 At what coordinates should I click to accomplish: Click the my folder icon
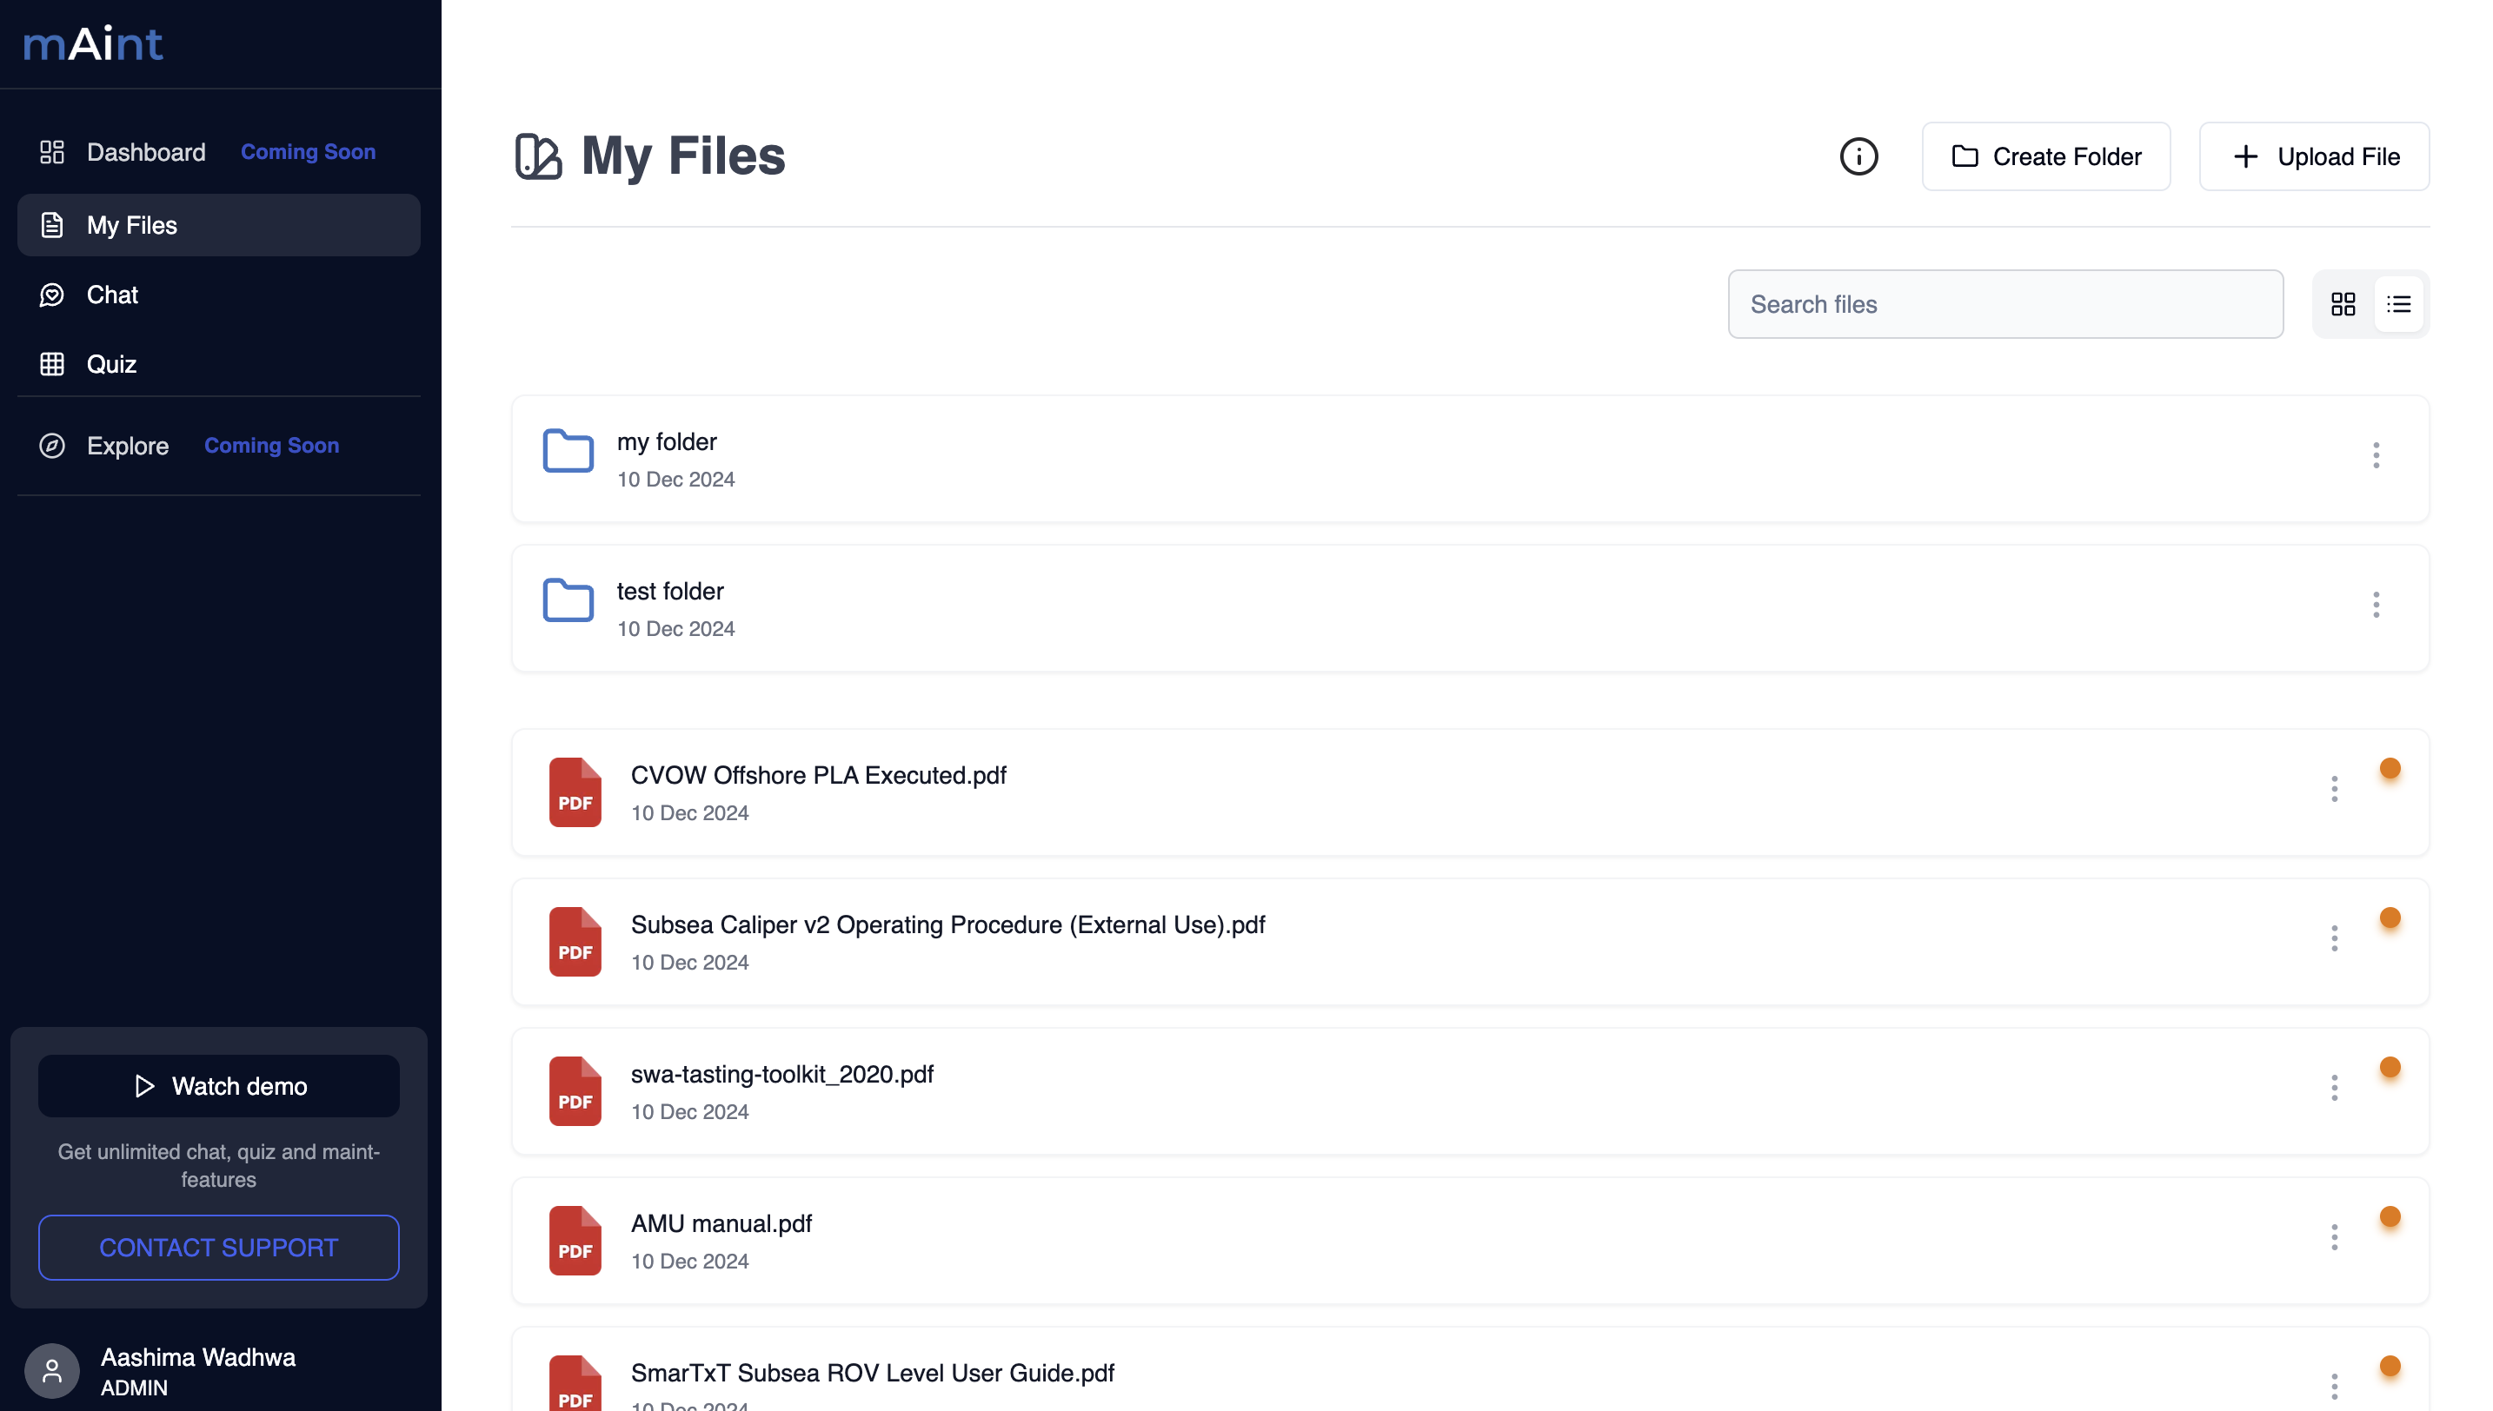pos(568,452)
